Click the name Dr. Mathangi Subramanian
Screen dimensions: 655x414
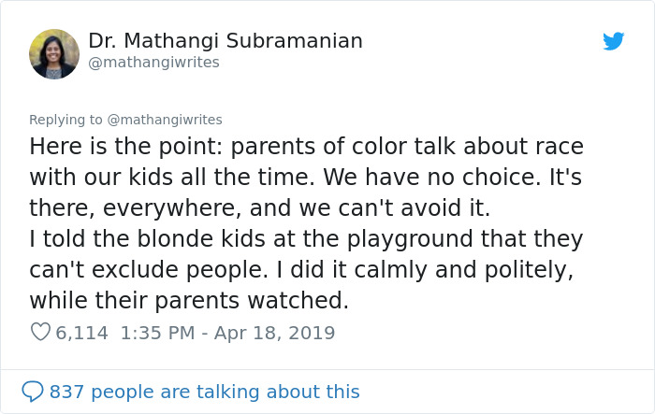tap(226, 41)
